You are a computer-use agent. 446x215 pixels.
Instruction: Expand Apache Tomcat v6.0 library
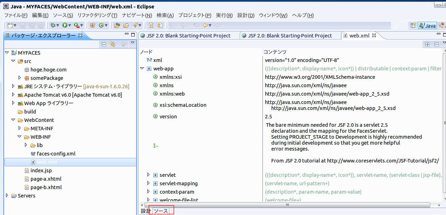tap(13, 95)
